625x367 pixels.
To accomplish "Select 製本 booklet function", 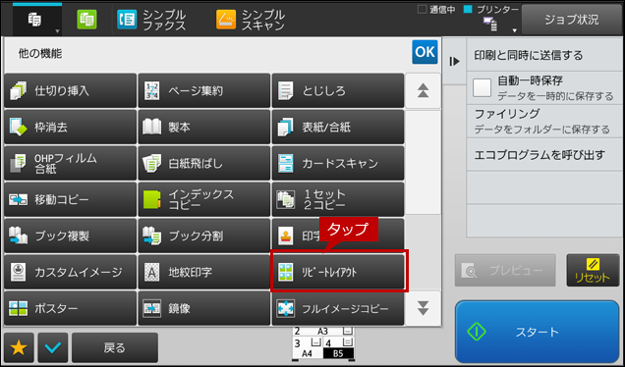I will coord(204,127).
